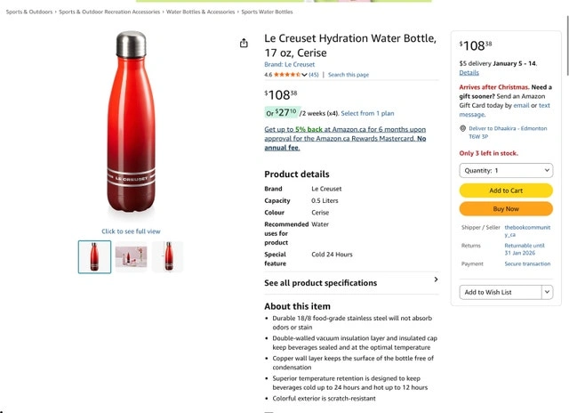Click the Search this page link

pyautogui.click(x=349, y=75)
